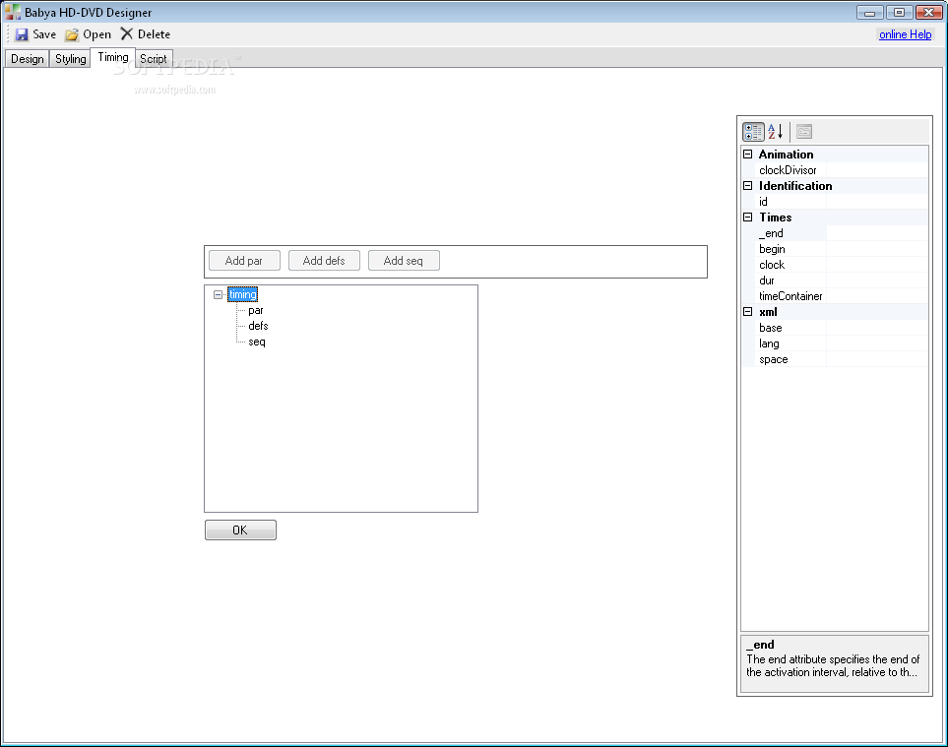
Task: Collapse the timing tree node
Action: click(219, 295)
